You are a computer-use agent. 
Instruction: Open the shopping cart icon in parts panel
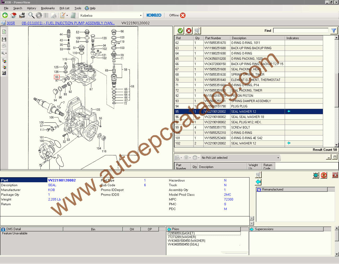[x=197, y=30]
